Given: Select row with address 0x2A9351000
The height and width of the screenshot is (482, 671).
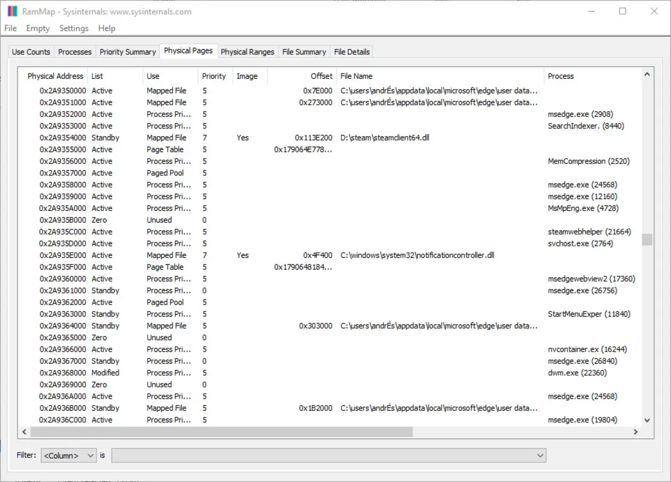Looking at the screenshot, I should pyautogui.click(x=330, y=102).
